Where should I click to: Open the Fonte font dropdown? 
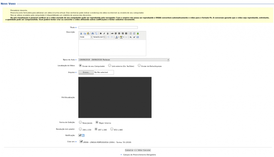point(86,37)
